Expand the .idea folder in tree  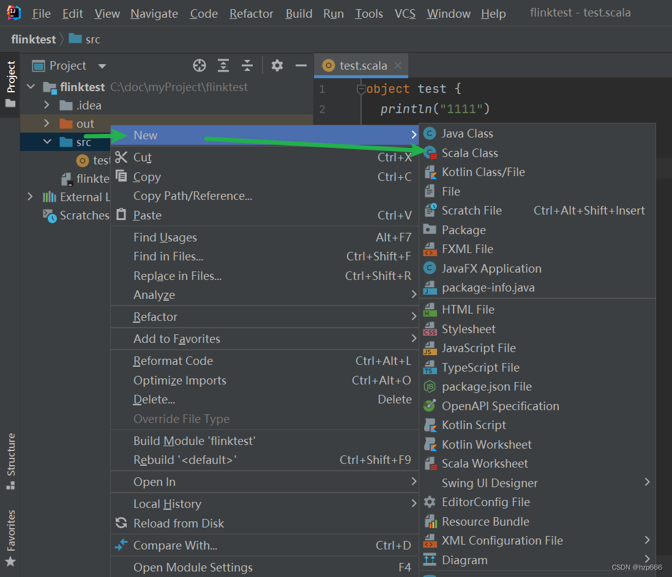[x=47, y=106]
